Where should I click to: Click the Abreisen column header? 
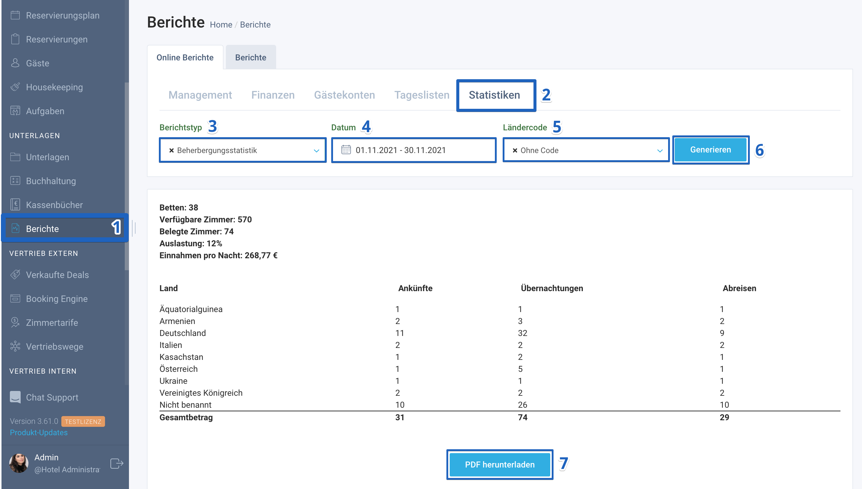[739, 288]
